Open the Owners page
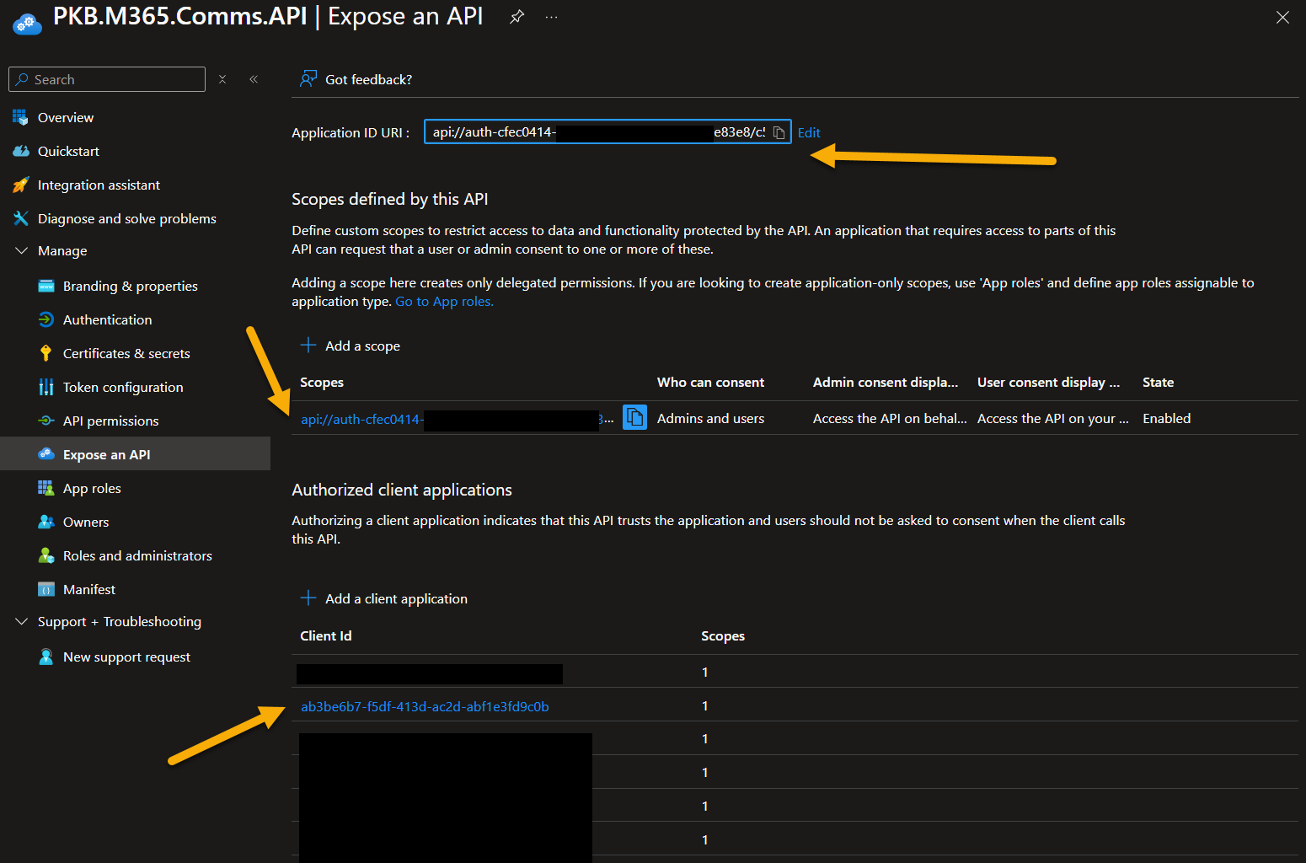The image size is (1306, 863). click(86, 522)
